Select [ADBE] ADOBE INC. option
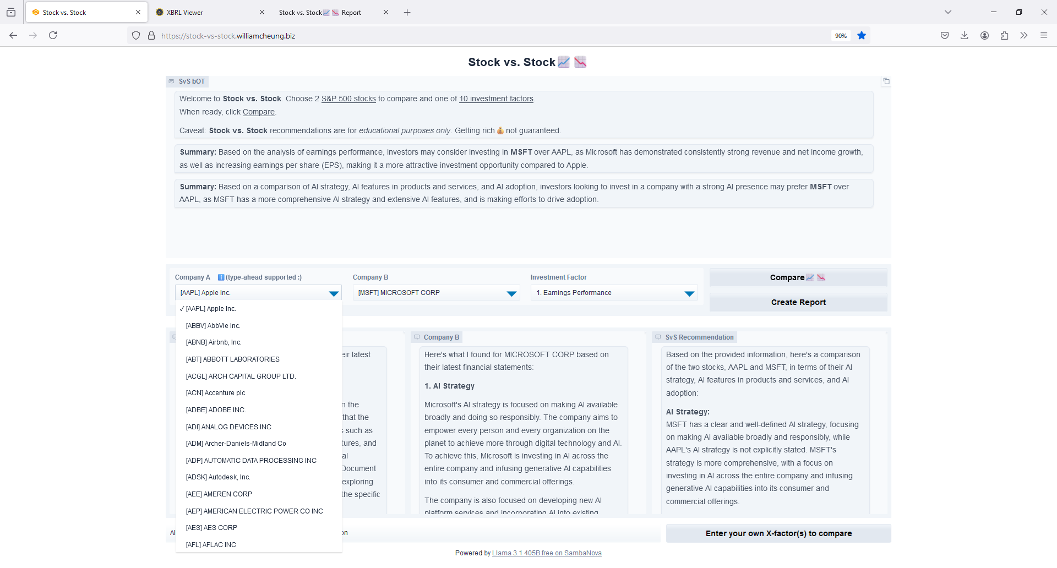 (x=259, y=410)
